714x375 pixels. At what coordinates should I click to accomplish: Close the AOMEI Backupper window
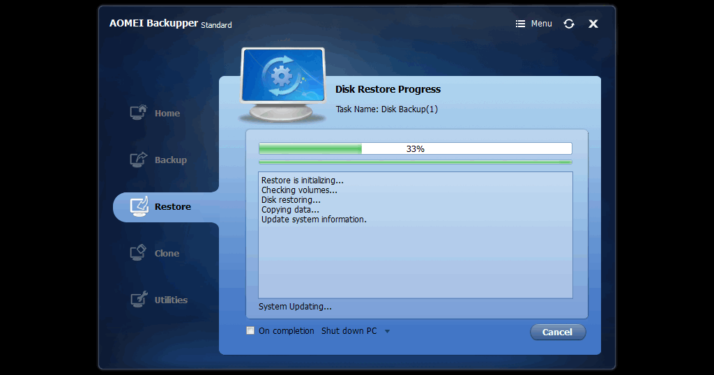593,24
